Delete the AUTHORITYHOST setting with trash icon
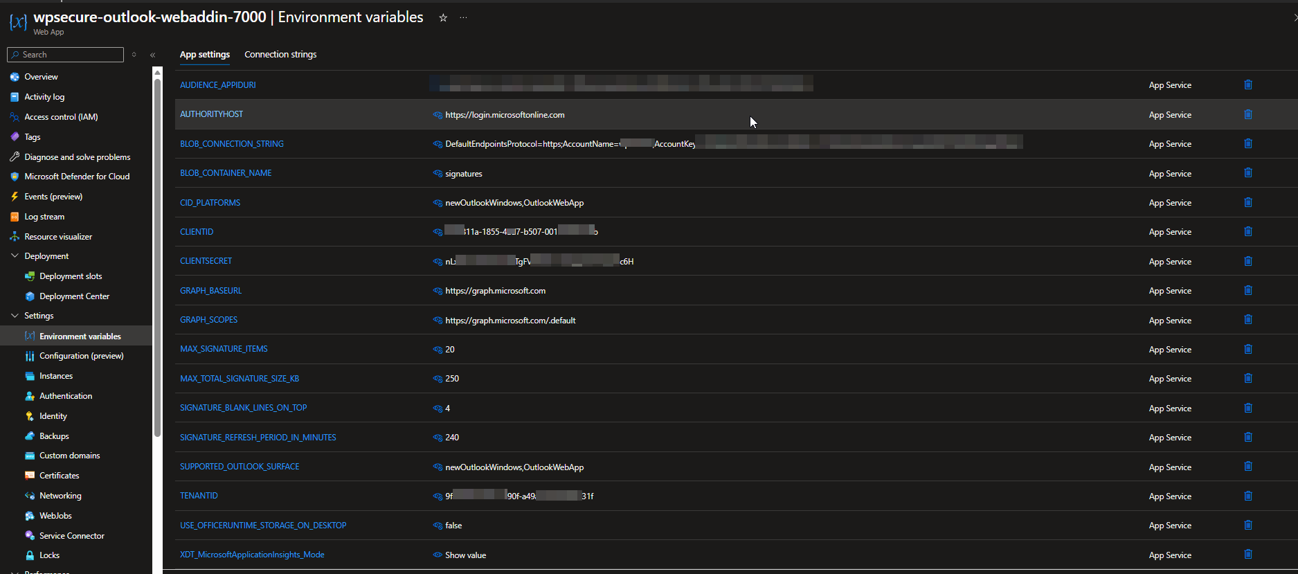Viewport: 1298px width, 574px height. pyautogui.click(x=1247, y=114)
